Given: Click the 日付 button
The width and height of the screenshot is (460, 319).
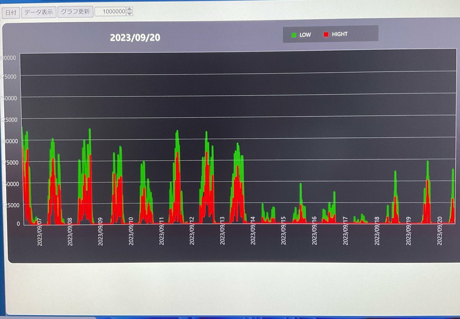Looking at the screenshot, I should pos(11,12).
